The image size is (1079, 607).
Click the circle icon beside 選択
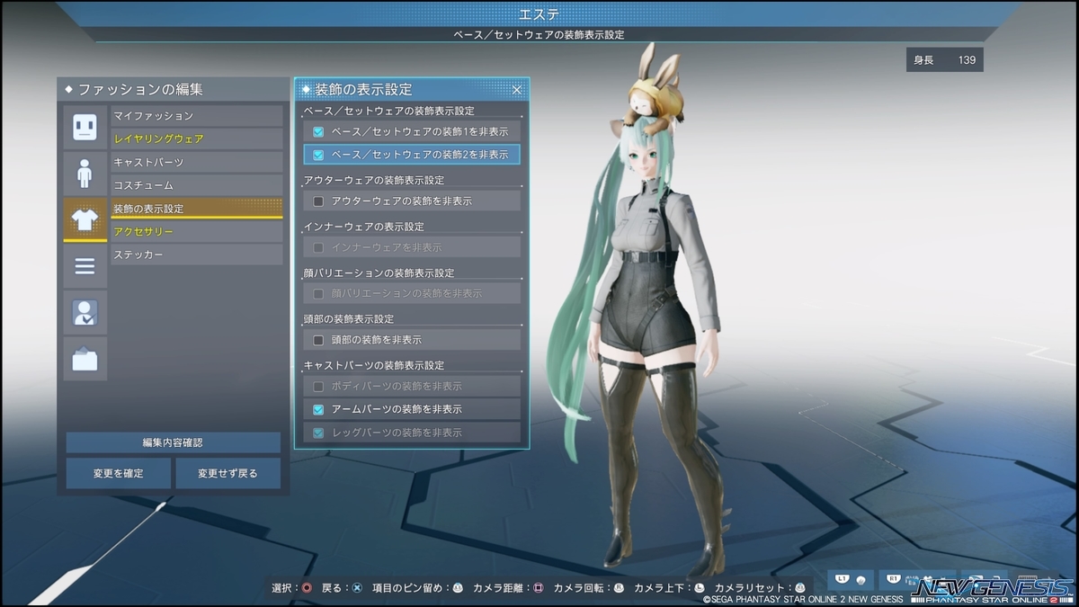[x=307, y=588]
